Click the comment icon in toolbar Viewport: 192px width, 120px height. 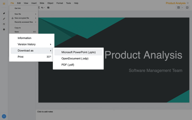pyautogui.click(x=48, y=8)
